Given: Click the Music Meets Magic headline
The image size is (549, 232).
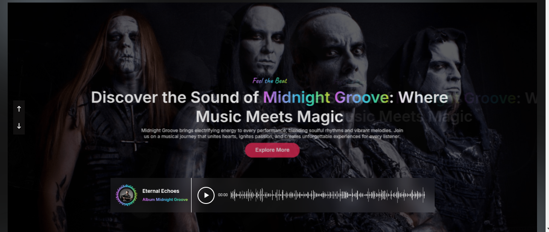Looking at the screenshot, I should tap(269, 116).
